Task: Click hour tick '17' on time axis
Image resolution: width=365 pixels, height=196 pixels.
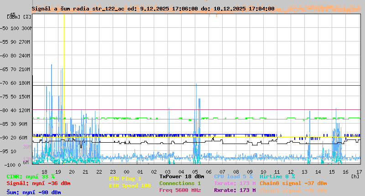Action: click(359, 172)
